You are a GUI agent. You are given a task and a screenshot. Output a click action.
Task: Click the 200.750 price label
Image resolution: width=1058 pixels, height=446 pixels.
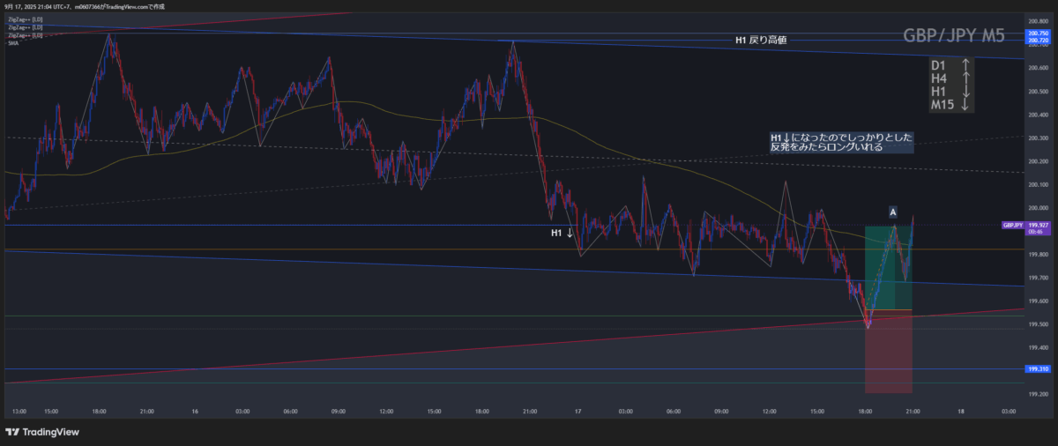coord(1037,33)
